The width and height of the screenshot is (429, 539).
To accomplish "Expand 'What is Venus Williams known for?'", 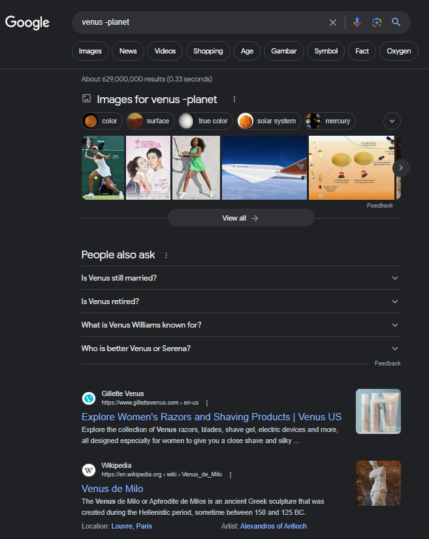I will coord(241,325).
